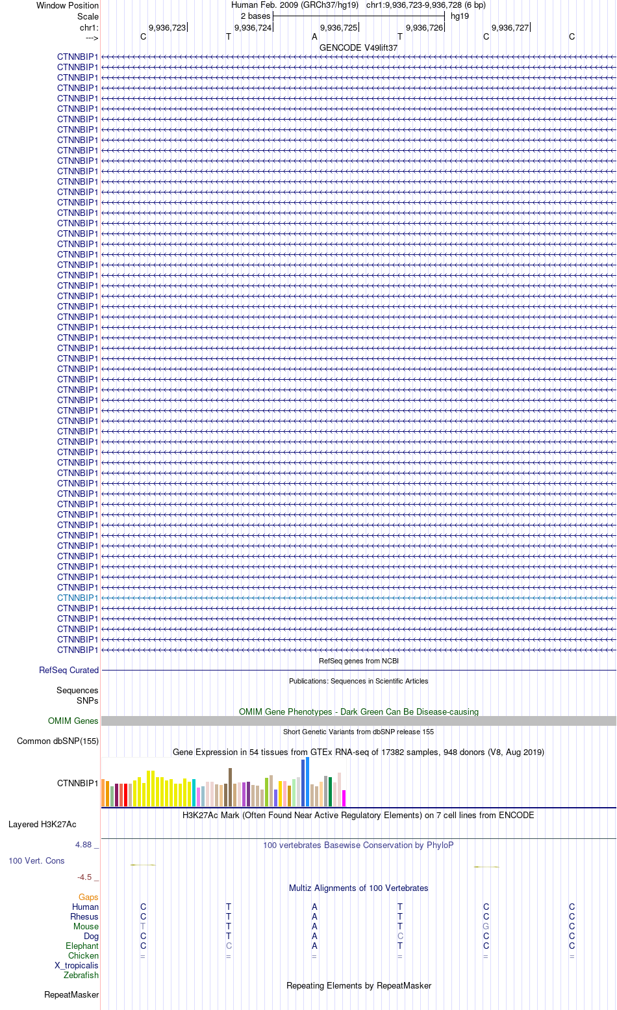The image size is (617, 1010).
Task: Click the gray T base in the Mouse row
Action: [x=143, y=926]
